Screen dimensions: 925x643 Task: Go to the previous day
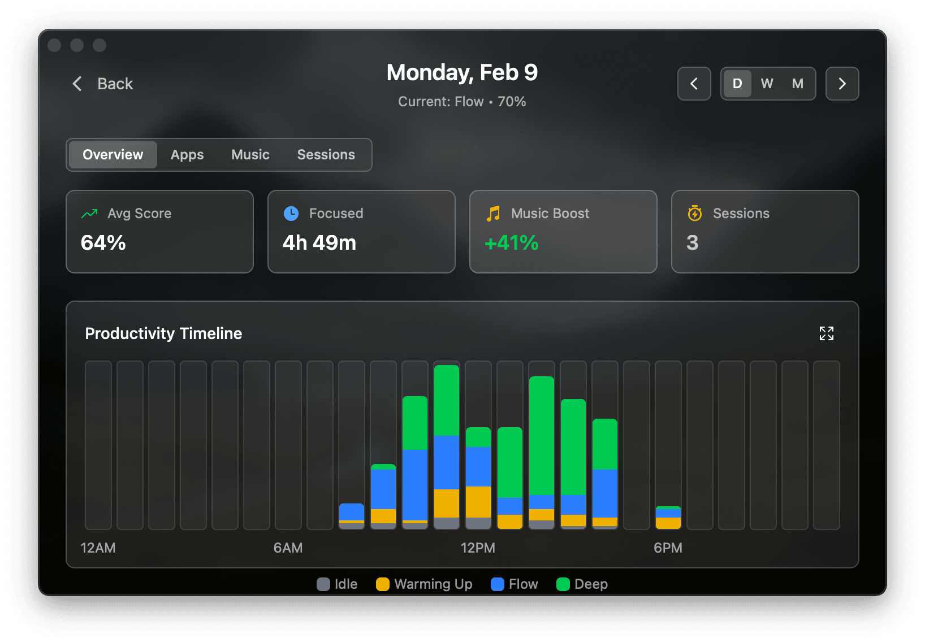point(694,84)
